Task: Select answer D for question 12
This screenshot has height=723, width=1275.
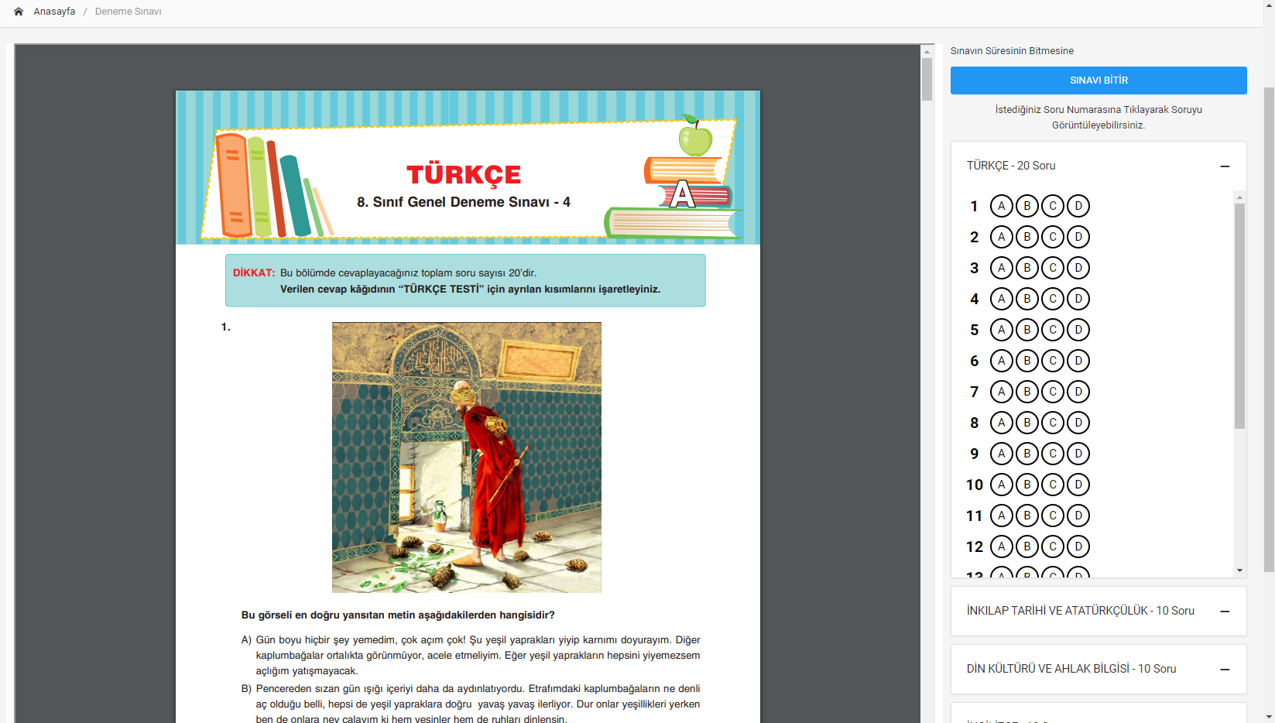Action: click(x=1078, y=547)
